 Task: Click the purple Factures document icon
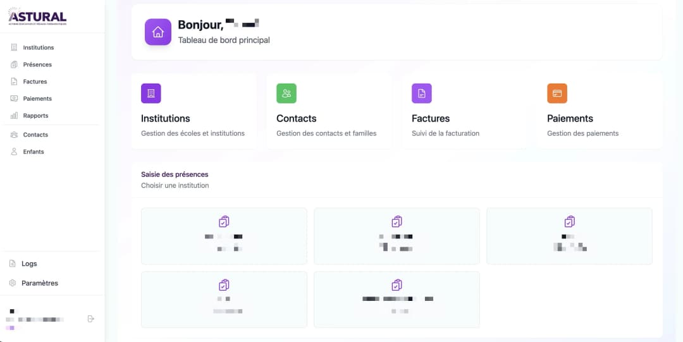tap(422, 94)
